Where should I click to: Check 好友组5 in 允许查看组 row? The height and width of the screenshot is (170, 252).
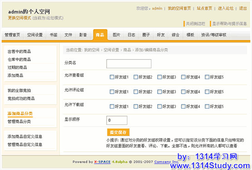(207, 77)
